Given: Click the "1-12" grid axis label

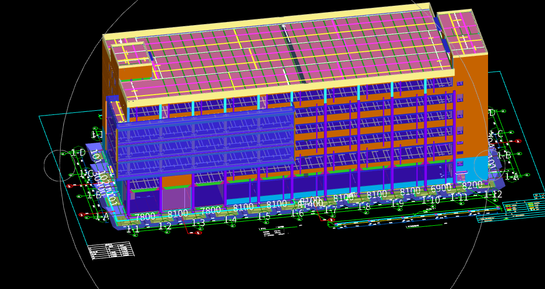Looking at the screenshot, I should pyautogui.click(x=493, y=194).
